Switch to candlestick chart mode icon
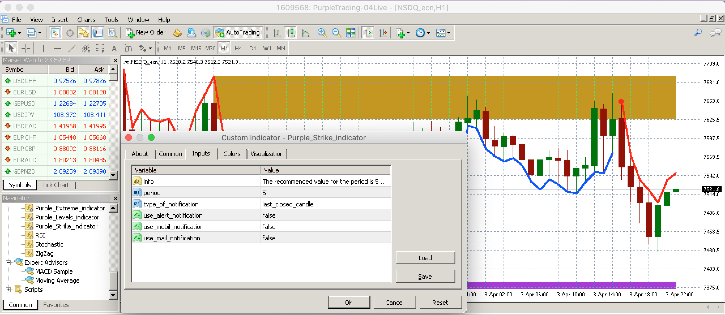 point(291,33)
